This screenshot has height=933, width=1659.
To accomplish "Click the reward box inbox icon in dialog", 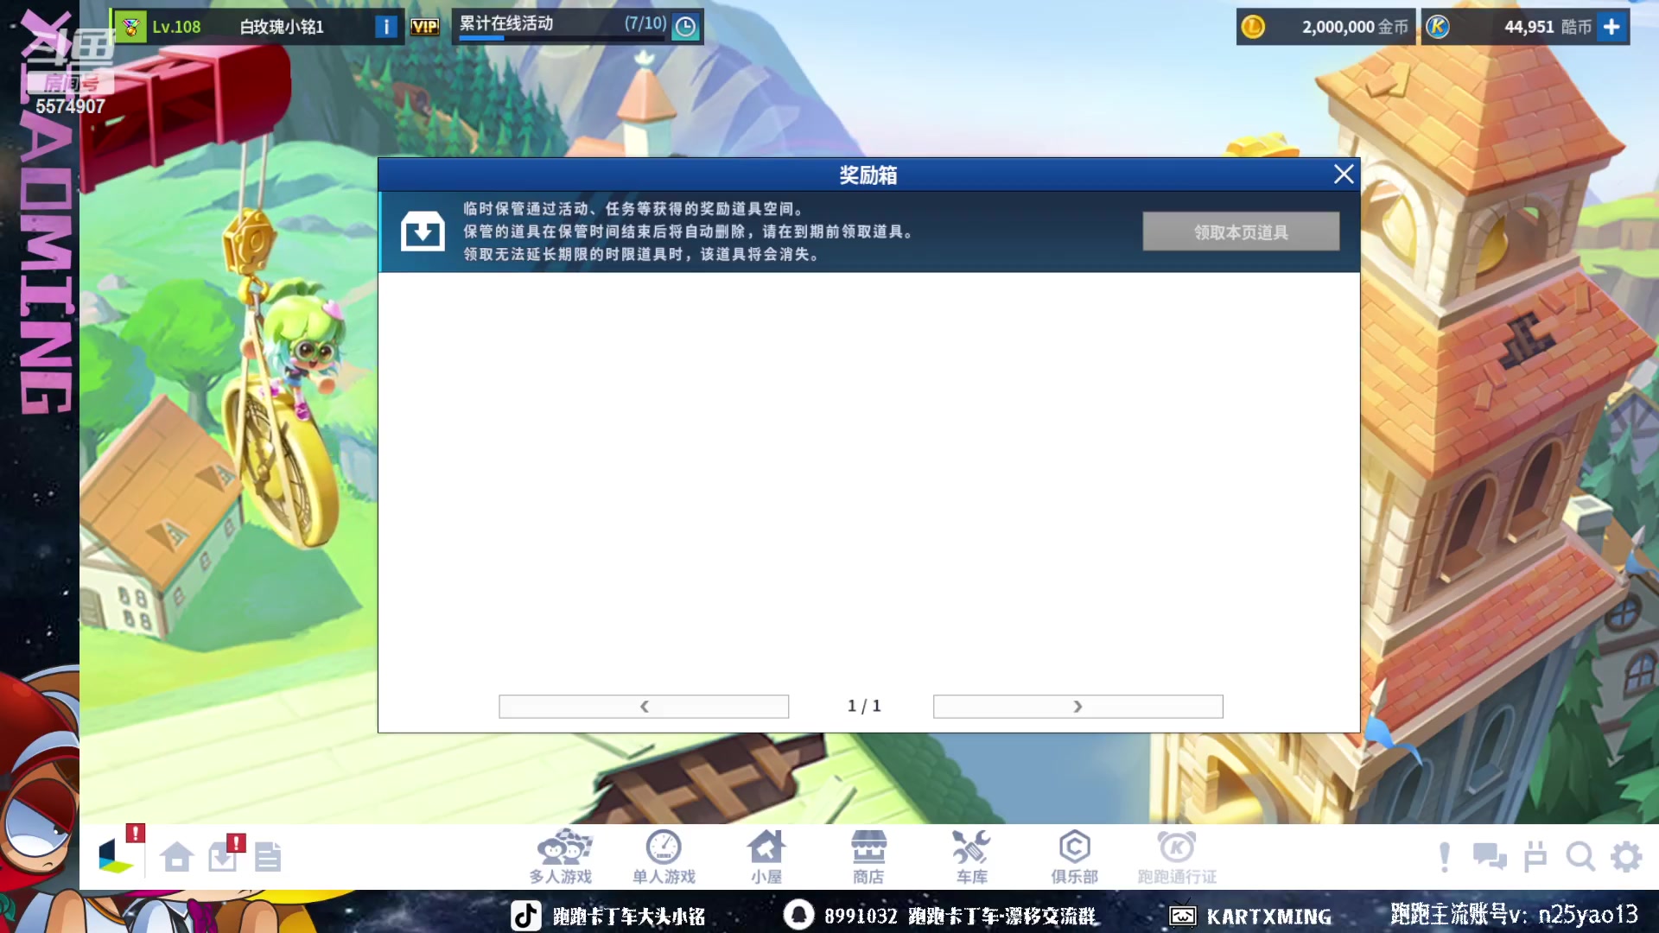I will (x=423, y=232).
